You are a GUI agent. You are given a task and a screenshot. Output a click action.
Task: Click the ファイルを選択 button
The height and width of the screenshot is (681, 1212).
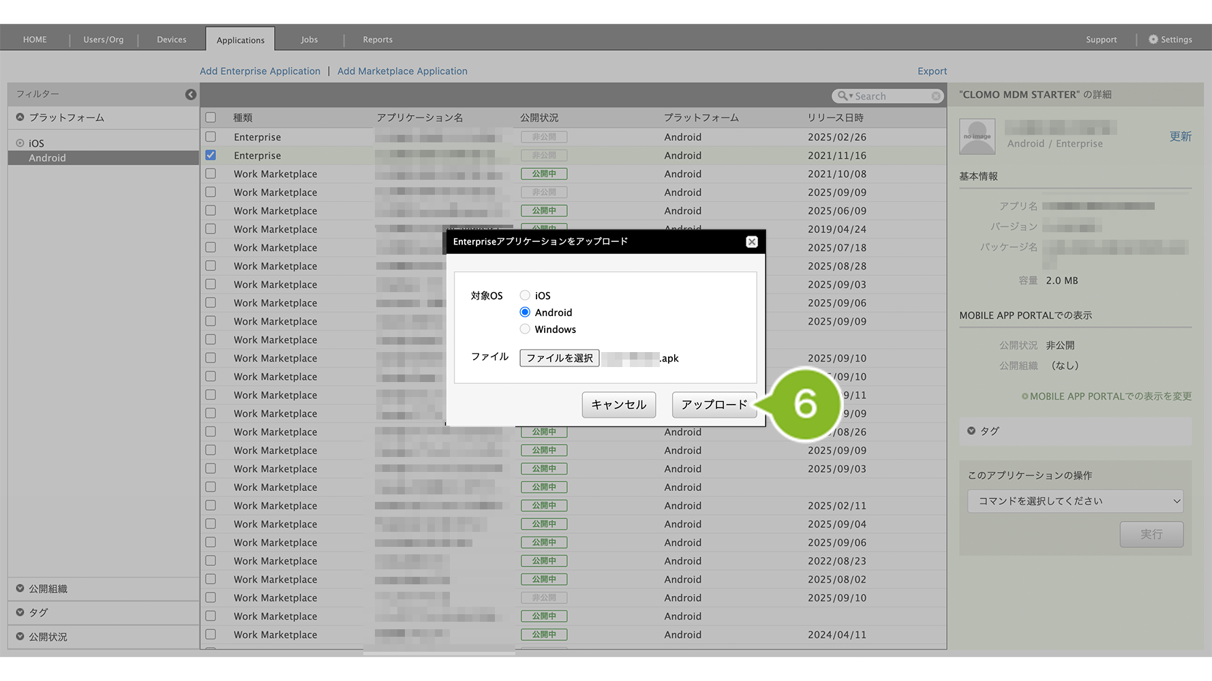559,358
